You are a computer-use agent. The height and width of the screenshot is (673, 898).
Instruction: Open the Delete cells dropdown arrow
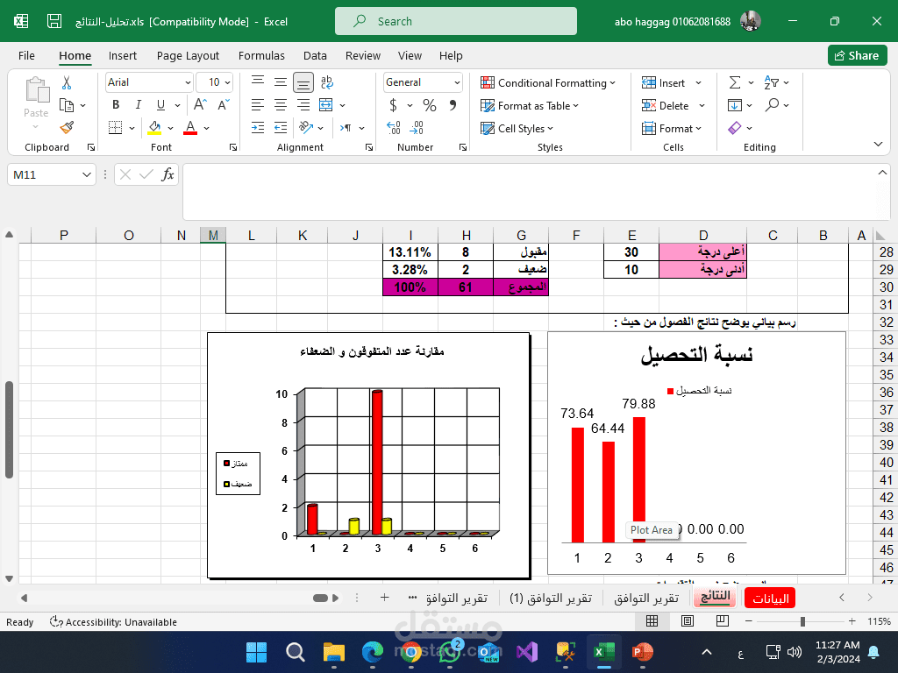[x=702, y=106]
